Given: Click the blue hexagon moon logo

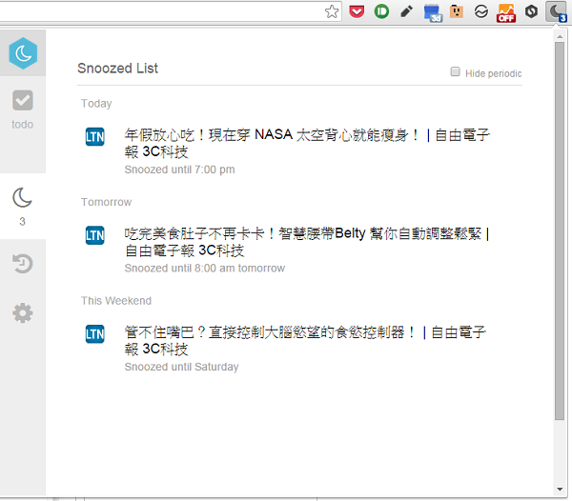Looking at the screenshot, I should [23, 54].
